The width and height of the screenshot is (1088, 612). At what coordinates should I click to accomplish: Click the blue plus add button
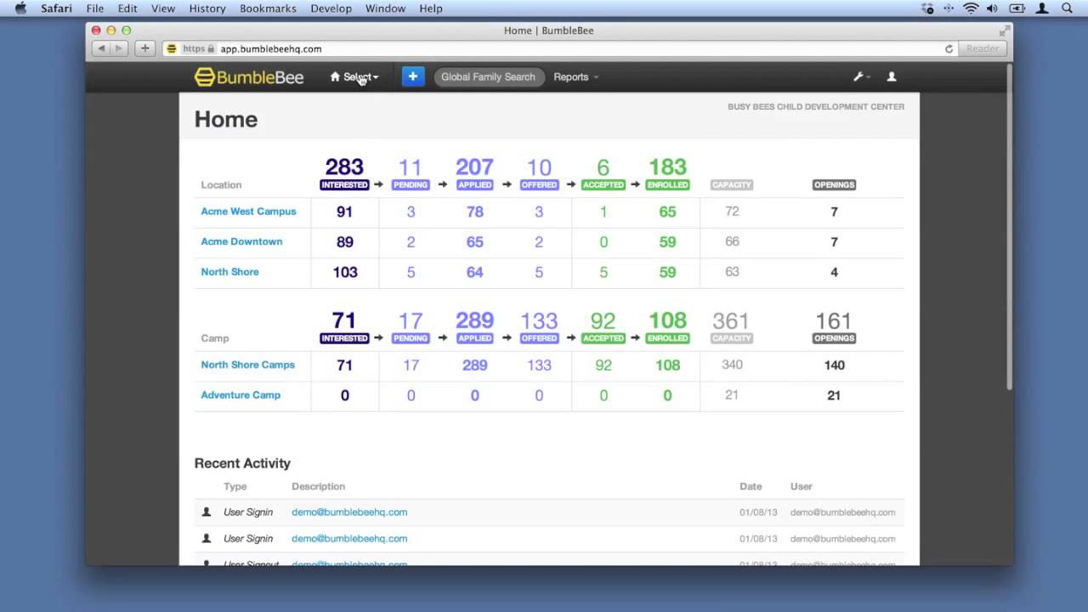pyautogui.click(x=413, y=76)
